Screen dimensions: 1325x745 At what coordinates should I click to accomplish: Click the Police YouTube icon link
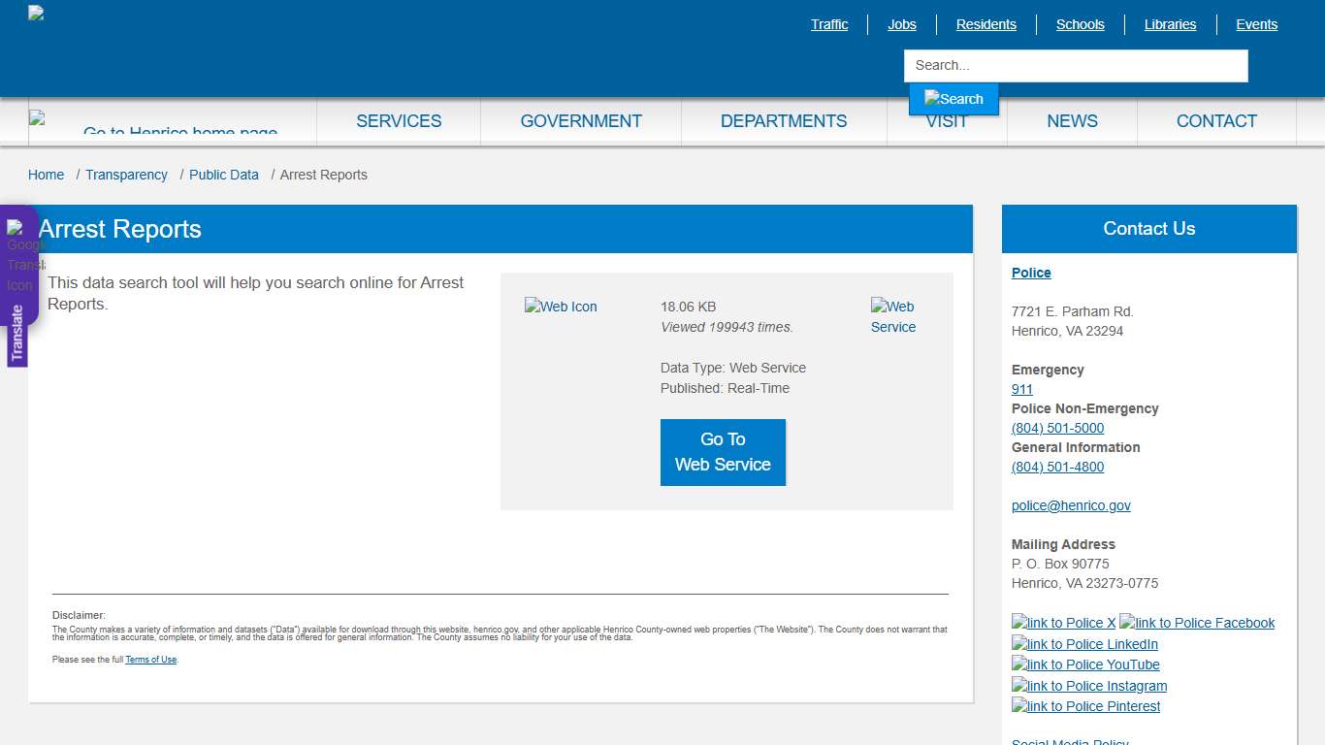(x=1085, y=664)
